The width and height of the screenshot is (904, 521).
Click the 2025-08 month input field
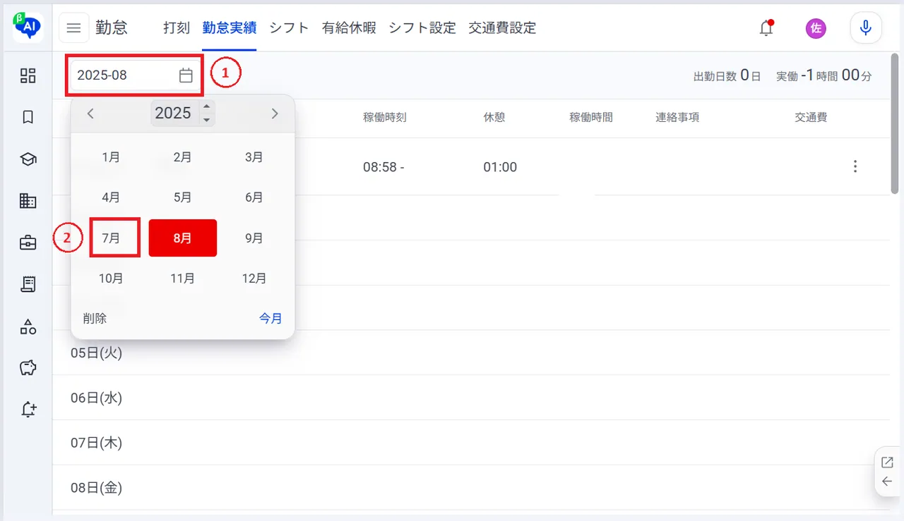[x=135, y=75]
